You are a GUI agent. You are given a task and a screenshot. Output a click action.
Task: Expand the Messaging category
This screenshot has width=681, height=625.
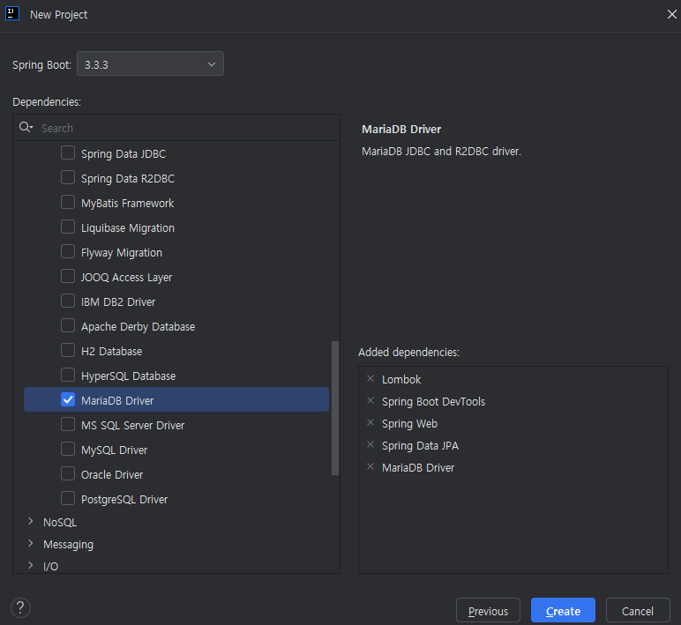pyautogui.click(x=30, y=543)
